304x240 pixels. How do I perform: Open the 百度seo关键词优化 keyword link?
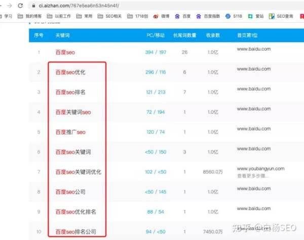pyautogui.click(x=78, y=172)
